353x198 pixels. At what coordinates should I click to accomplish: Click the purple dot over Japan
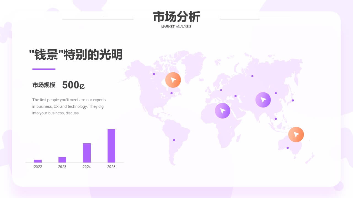pos(293,100)
